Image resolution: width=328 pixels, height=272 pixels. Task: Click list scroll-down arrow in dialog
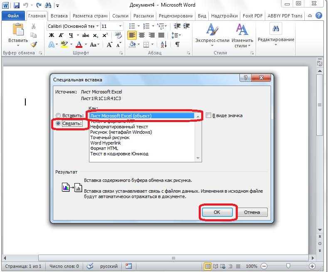[x=198, y=158]
